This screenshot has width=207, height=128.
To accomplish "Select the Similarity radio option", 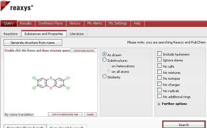I will point(104,76).
